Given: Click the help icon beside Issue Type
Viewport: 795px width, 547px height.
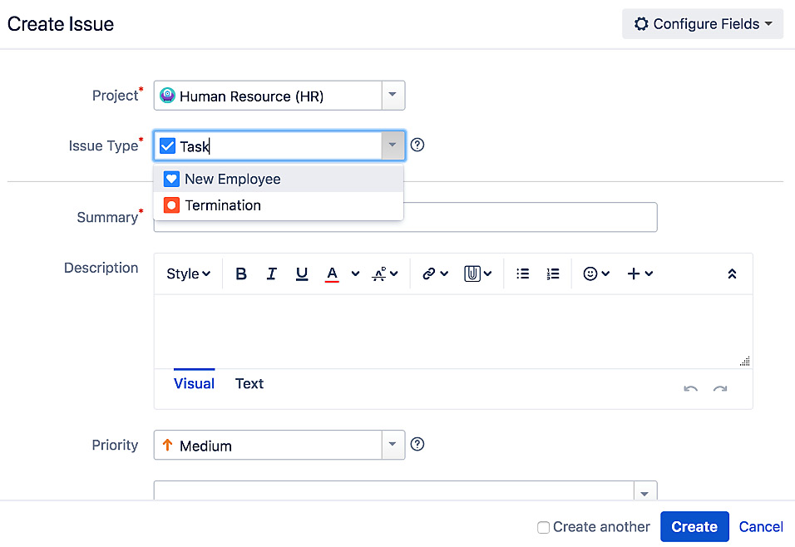Looking at the screenshot, I should click(x=418, y=145).
